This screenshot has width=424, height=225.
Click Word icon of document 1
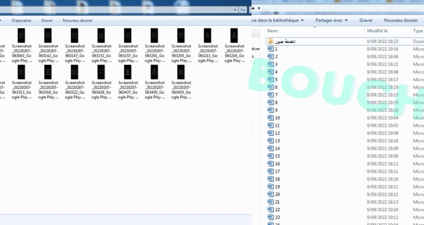coord(270,49)
